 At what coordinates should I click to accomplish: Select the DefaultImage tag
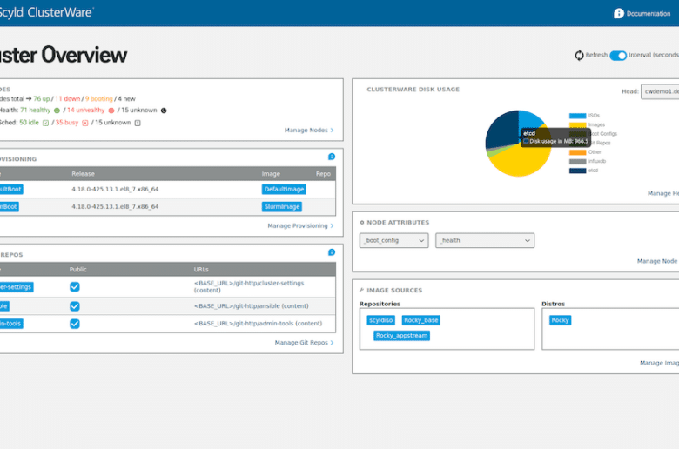(x=284, y=189)
